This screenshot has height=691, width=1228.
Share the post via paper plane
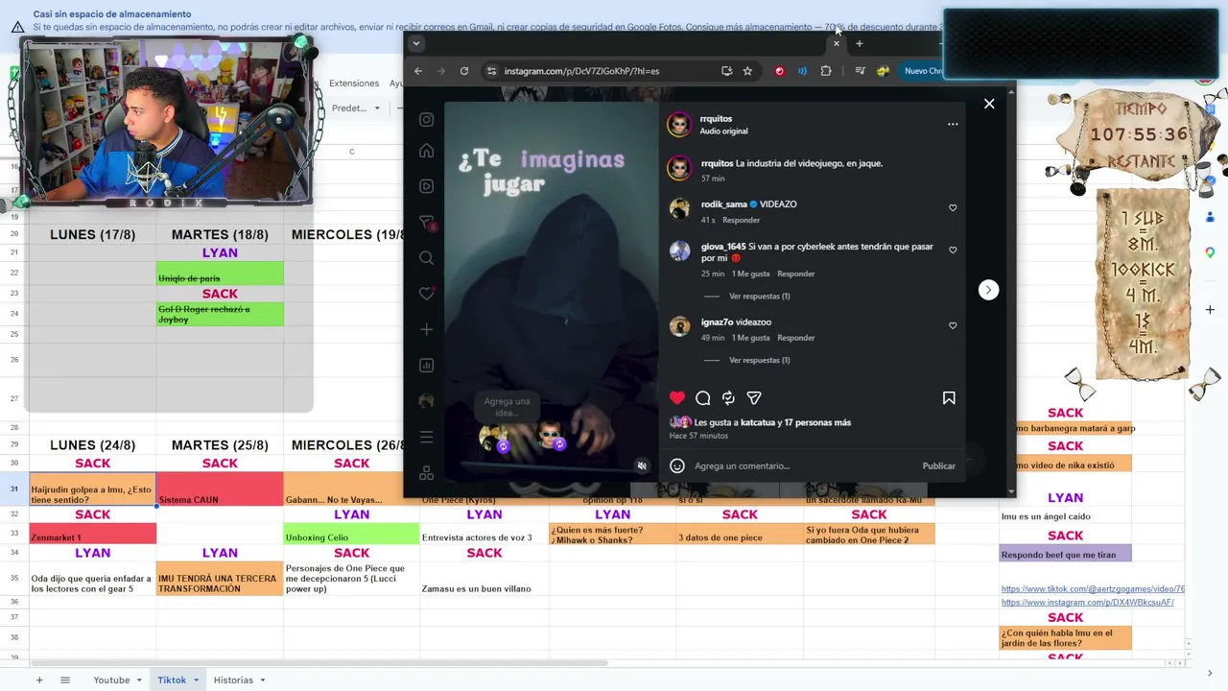754,398
